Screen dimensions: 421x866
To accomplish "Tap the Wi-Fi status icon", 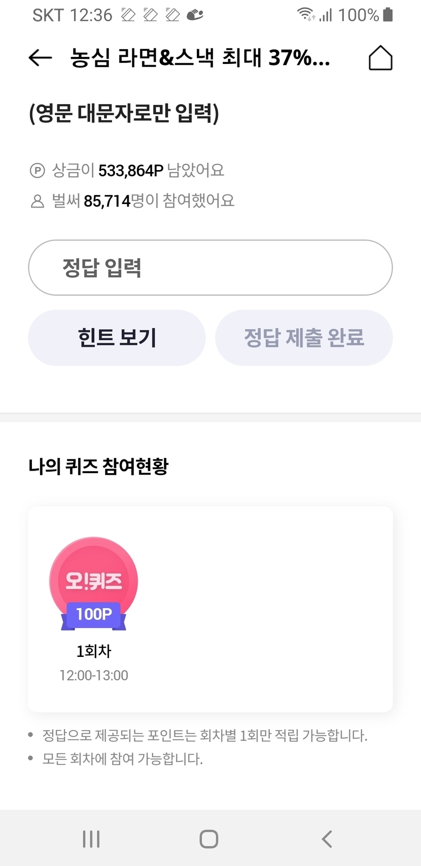I will [x=306, y=14].
